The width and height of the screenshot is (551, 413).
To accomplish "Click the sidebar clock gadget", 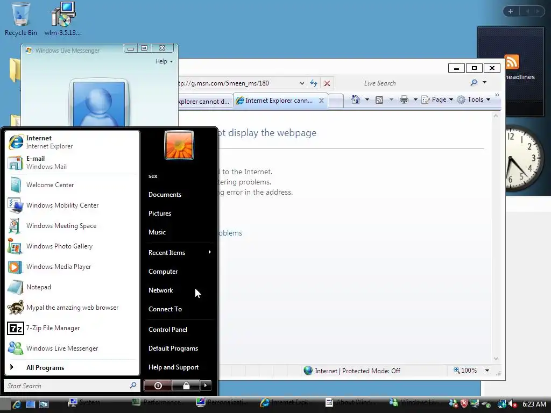I will [525, 159].
